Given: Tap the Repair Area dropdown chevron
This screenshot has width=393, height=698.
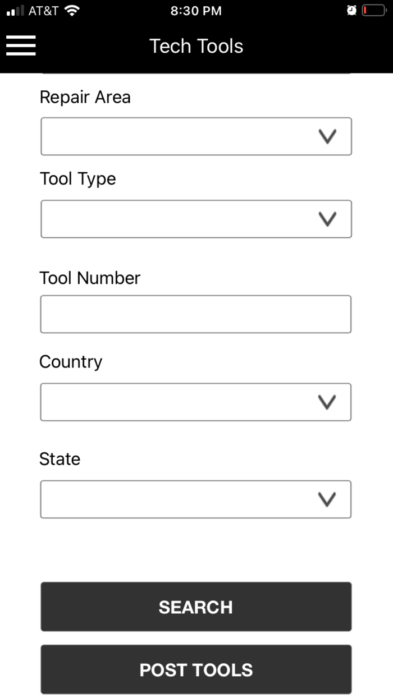Looking at the screenshot, I should [327, 136].
